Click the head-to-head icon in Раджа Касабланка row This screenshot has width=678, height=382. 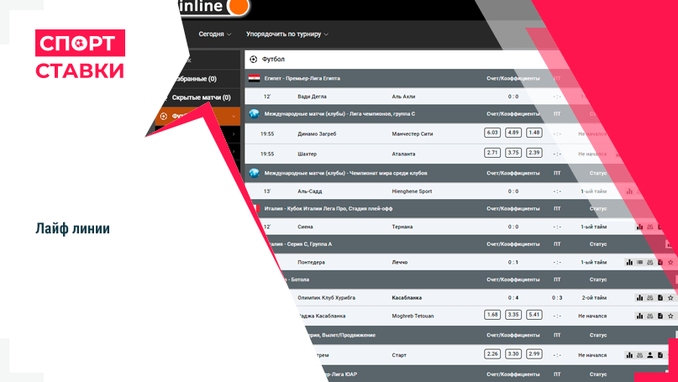pyautogui.click(x=649, y=315)
